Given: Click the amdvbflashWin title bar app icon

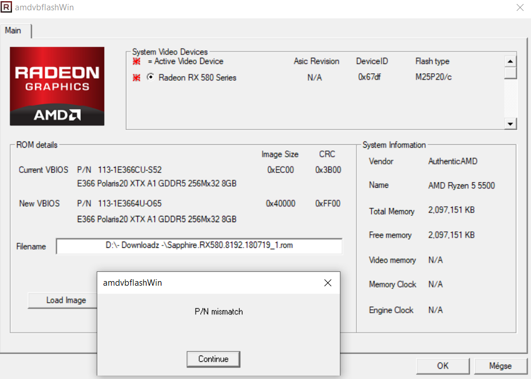Looking at the screenshot, I should [6, 7].
